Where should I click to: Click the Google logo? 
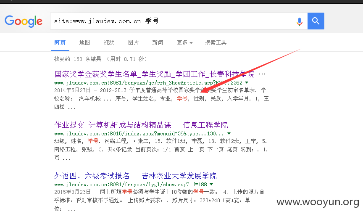click(x=24, y=21)
